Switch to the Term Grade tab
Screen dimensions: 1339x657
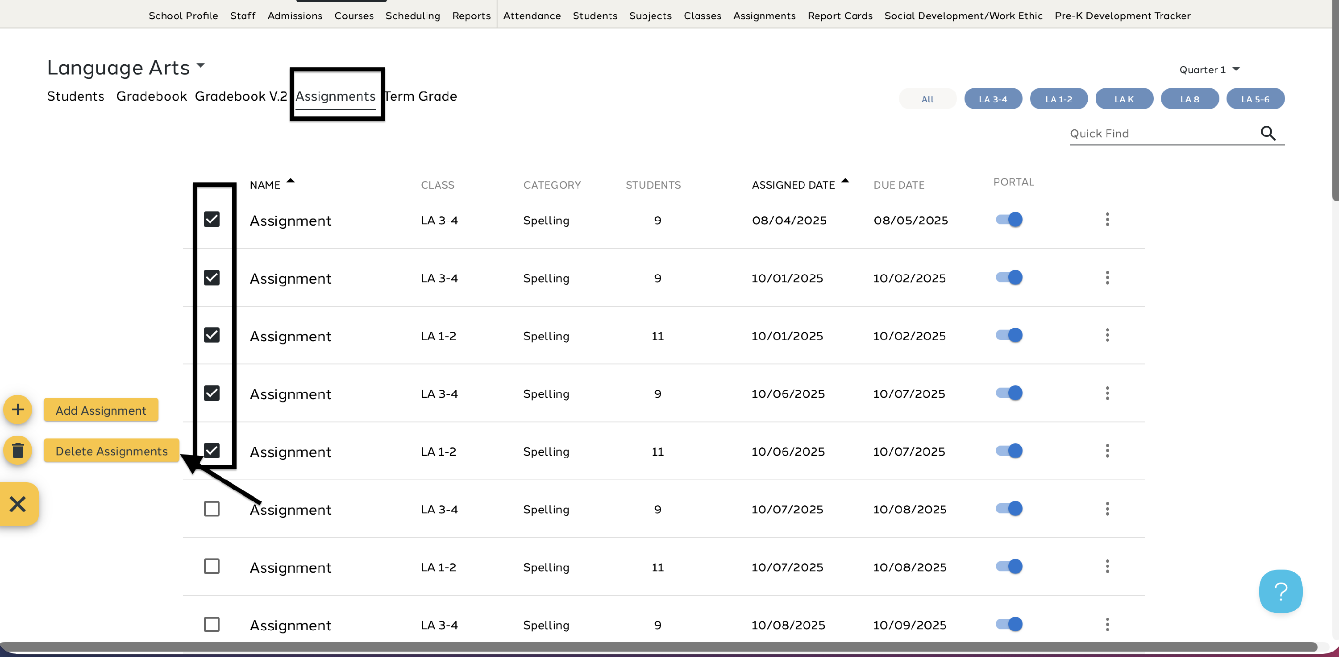click(420, 97)
